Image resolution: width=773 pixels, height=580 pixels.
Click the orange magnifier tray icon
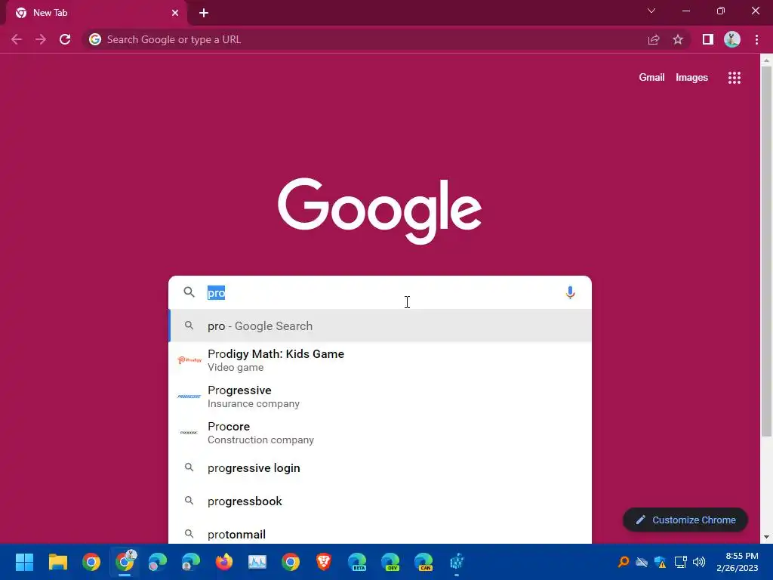click(623, 562)
